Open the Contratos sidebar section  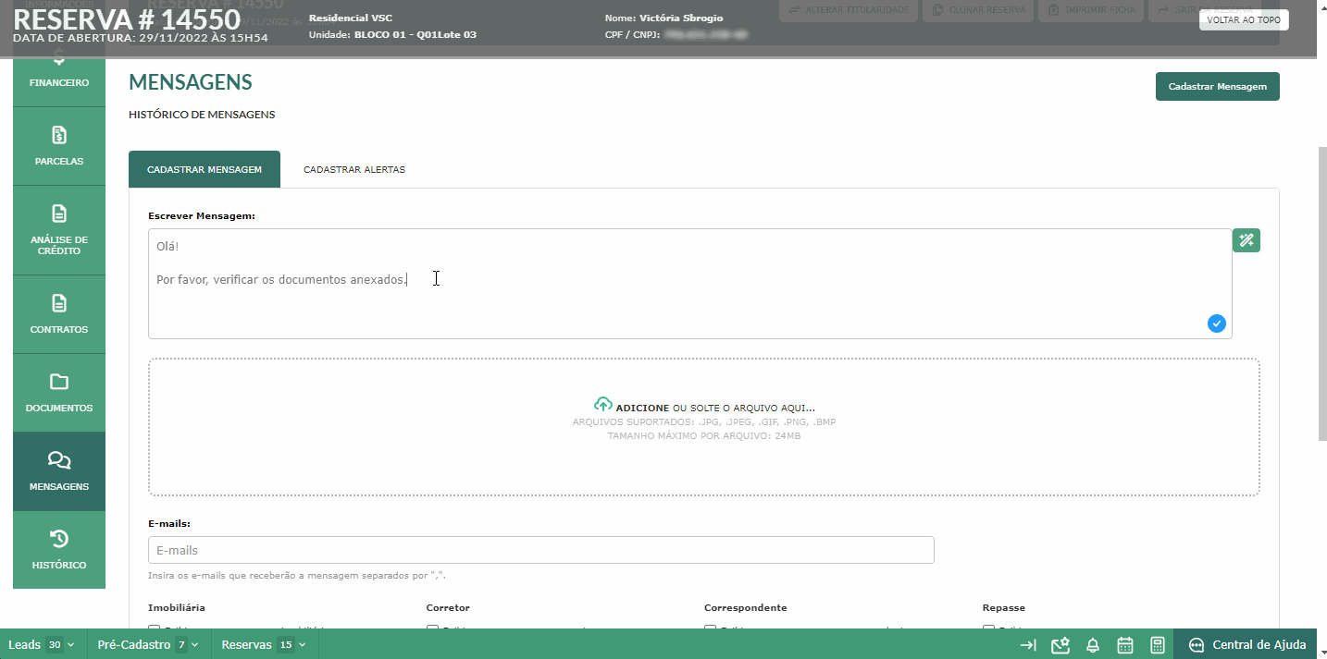[59, 314]
